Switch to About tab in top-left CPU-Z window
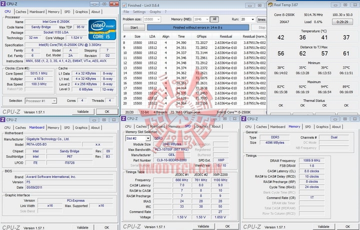The image size is (360, 230). click(x=95, y=11)
